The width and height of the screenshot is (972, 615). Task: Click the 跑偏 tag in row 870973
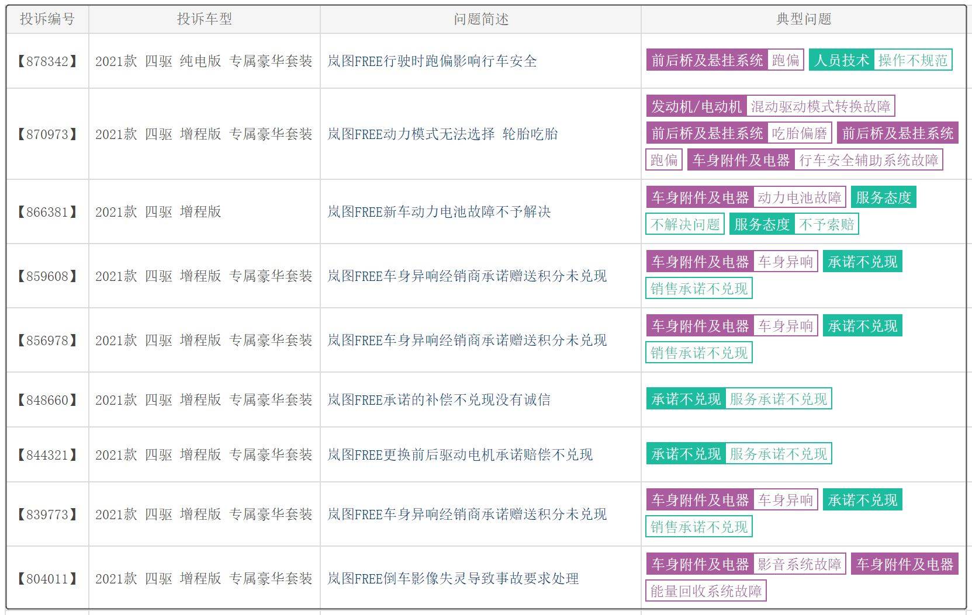point(664,160)
